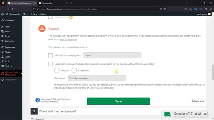Open Firefox hamburger application menu
This screenshot has height=120, width=214.
(x=211, y=9)
